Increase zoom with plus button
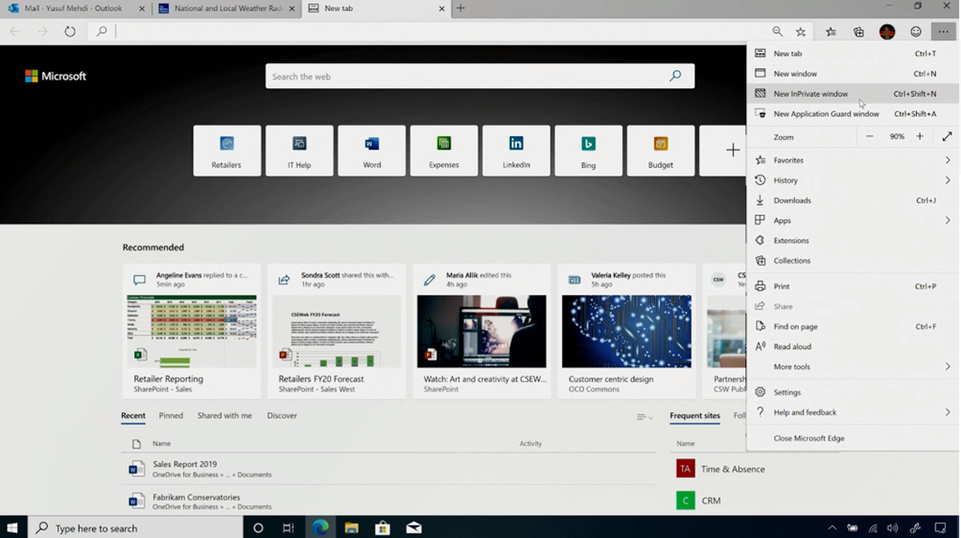 (920, 137)
